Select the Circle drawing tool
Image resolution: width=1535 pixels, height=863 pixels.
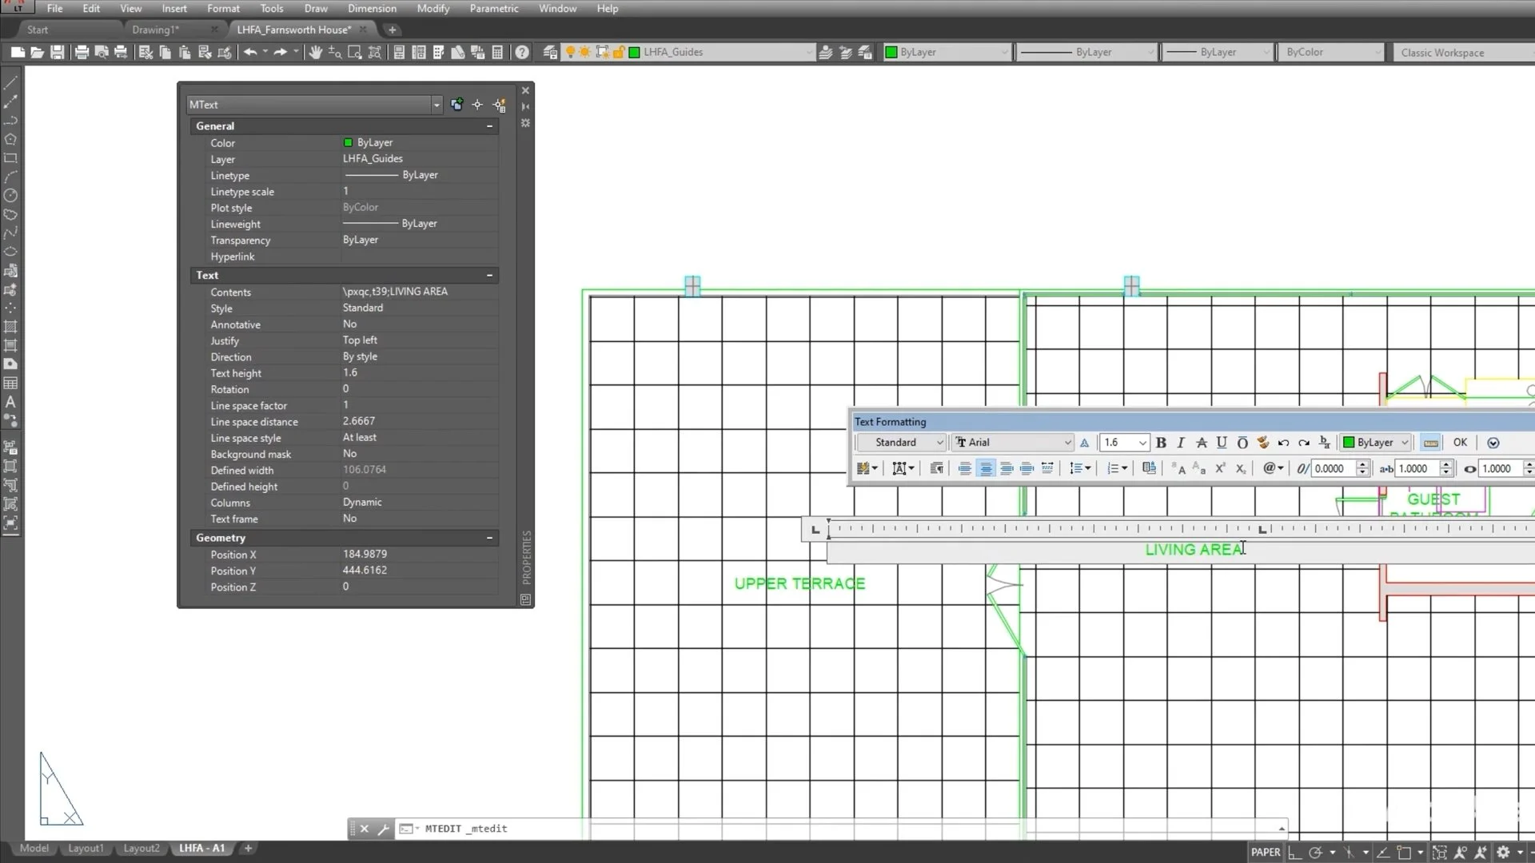pyautogui.click(x=11, y=194)
